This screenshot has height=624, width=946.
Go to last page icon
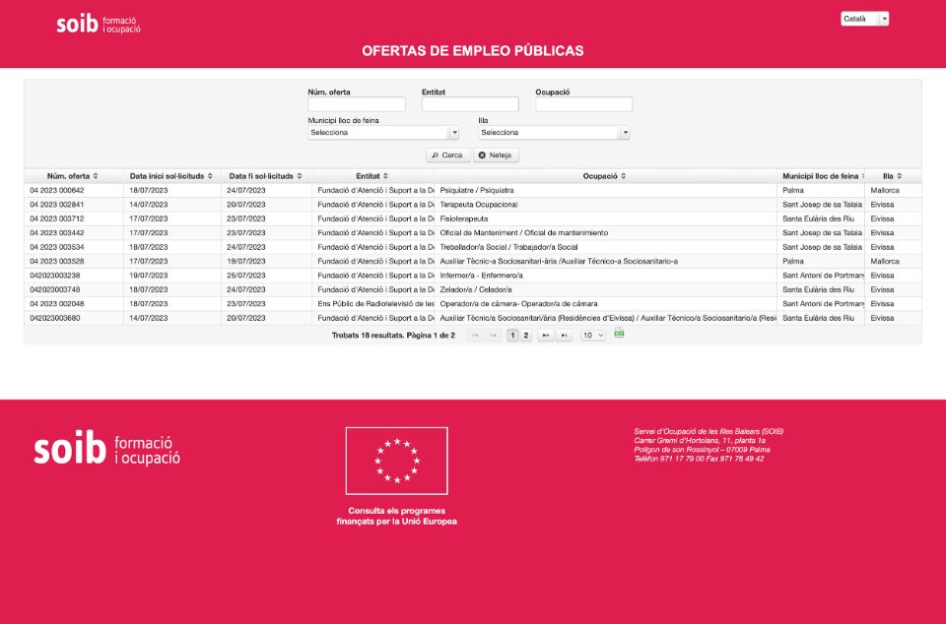(564, 336)
